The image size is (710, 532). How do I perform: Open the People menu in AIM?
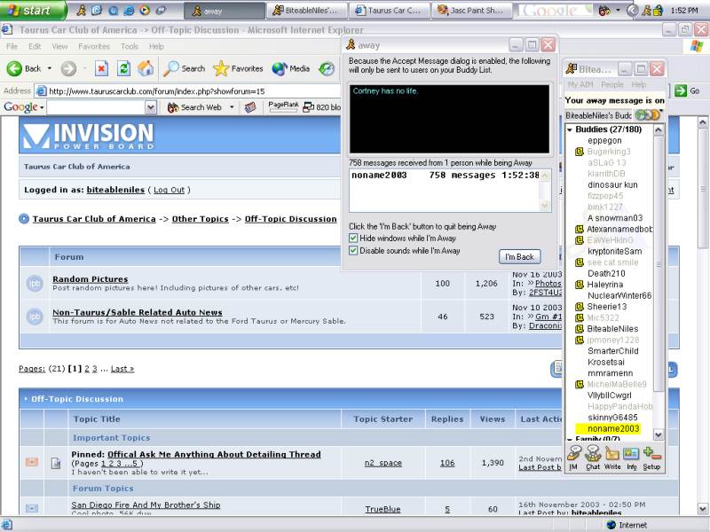(612, 84)
